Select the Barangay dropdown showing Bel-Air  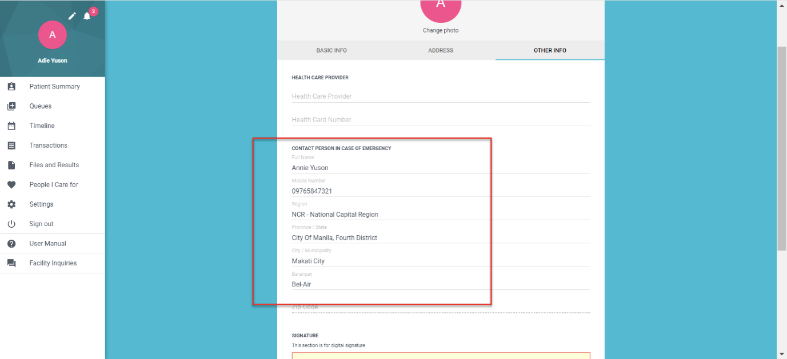click(440, 284)
